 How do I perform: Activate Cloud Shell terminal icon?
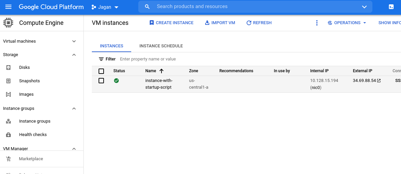(391, 7)
